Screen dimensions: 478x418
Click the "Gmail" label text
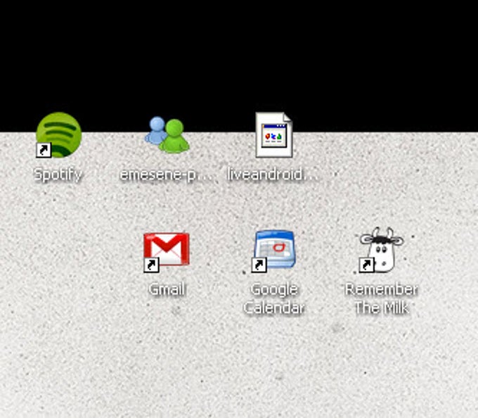167,289
